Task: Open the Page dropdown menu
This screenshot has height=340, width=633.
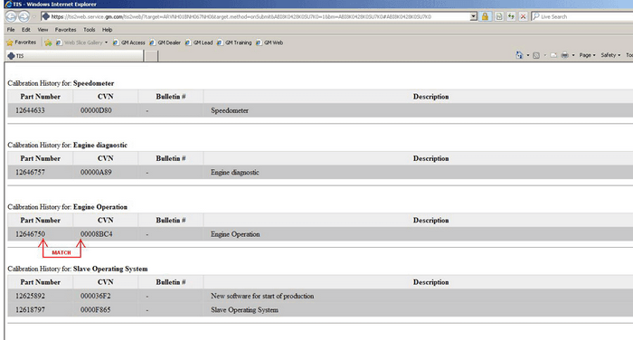Action: (x=587, y=55)
